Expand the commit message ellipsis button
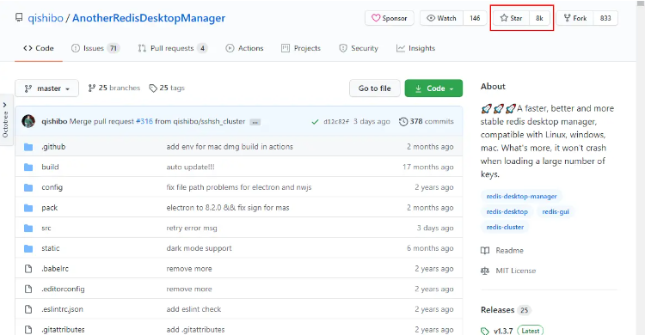Screen dimensions: 645x335 pos(255,122)
